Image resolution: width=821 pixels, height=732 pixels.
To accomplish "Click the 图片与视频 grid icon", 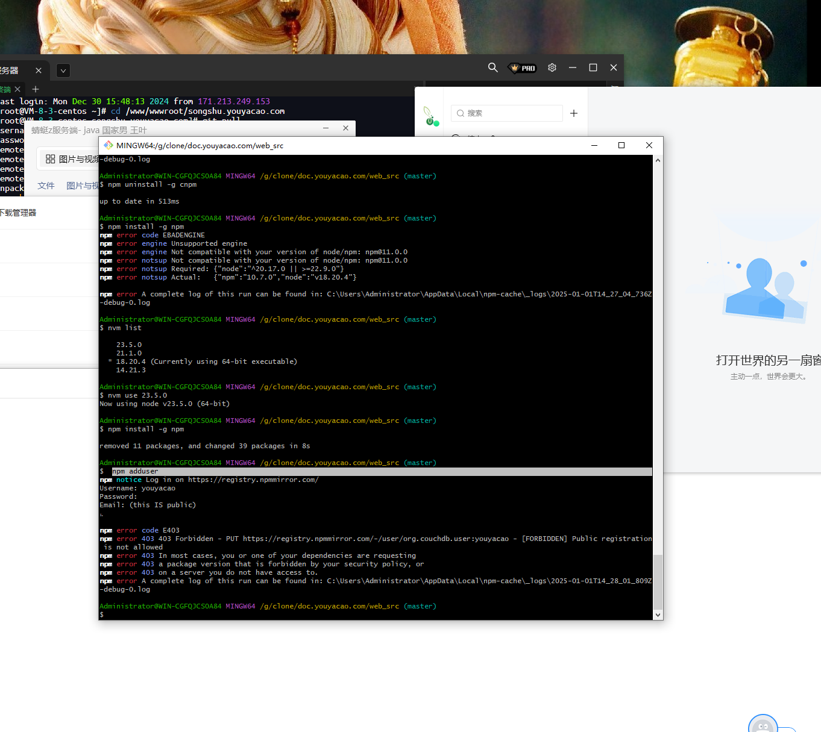I will pyautogui.click(x=51, y=159).
